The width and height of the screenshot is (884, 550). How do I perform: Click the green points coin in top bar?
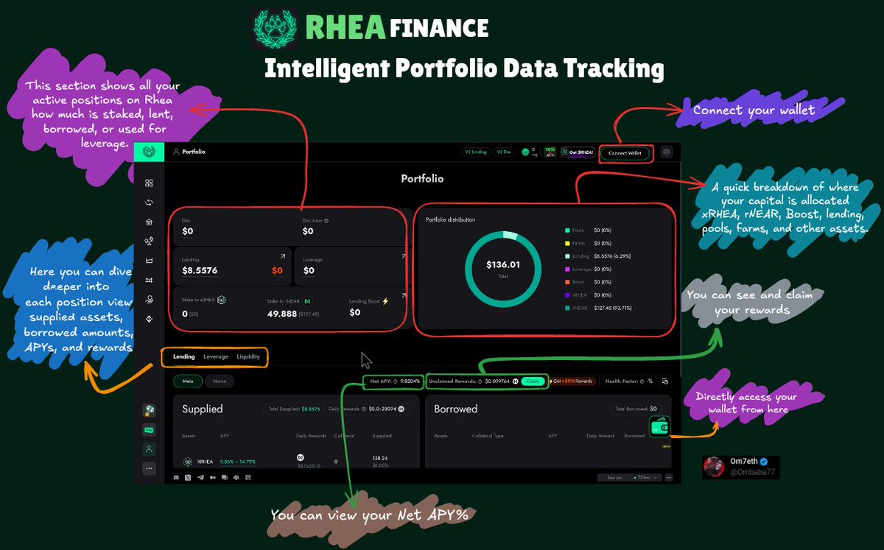[x=525, y=152]
